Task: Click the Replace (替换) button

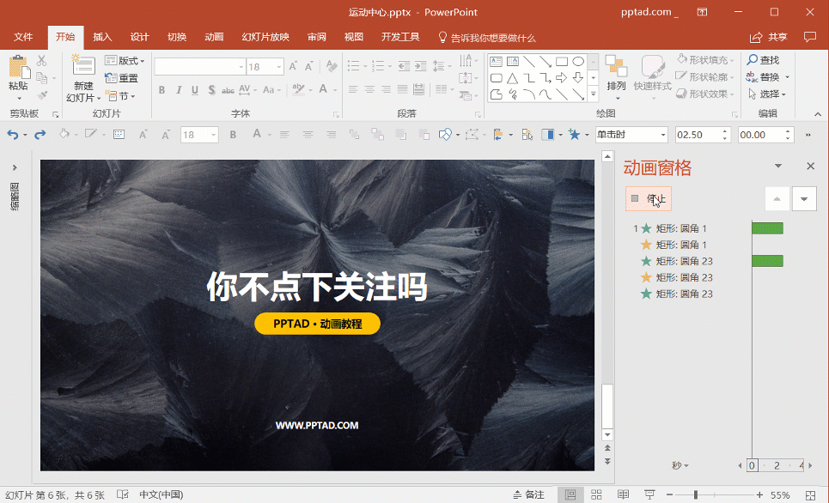Action: click(x=767, y=77)
